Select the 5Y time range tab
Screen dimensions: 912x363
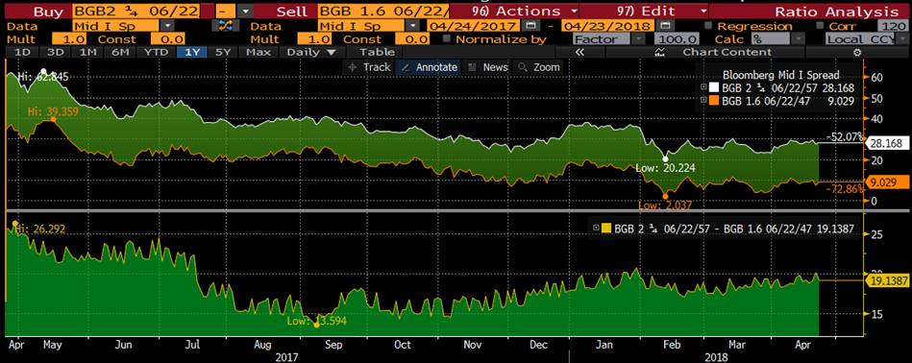(x=224, y=52)
